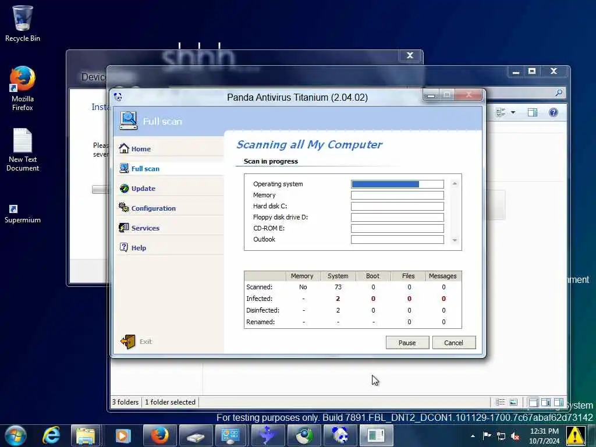Open Explorer help question mark icon
This screenshot has height=447, width=596.
tap(553, 112)
